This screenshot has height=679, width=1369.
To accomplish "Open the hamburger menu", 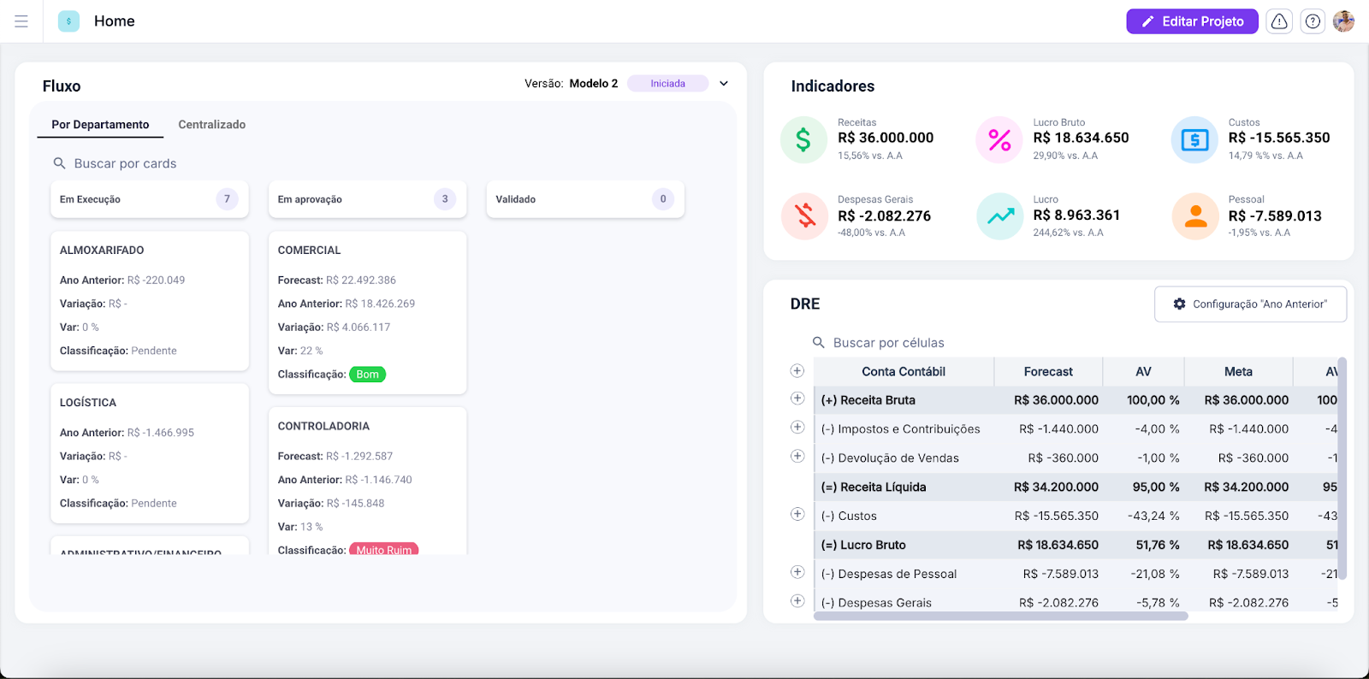I will click(21, 21).
